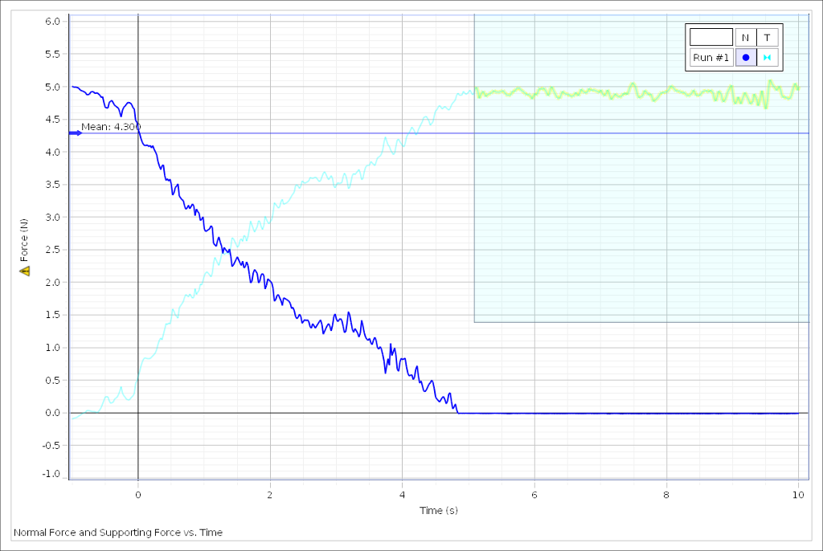823x551 pixels.
Task: Click the T header in the legend
Action: pyautogui.click(x=768, y=36)
